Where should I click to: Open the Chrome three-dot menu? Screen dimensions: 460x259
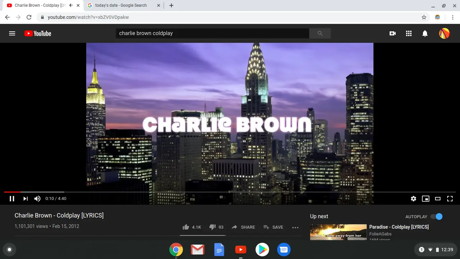pos(453,17)
